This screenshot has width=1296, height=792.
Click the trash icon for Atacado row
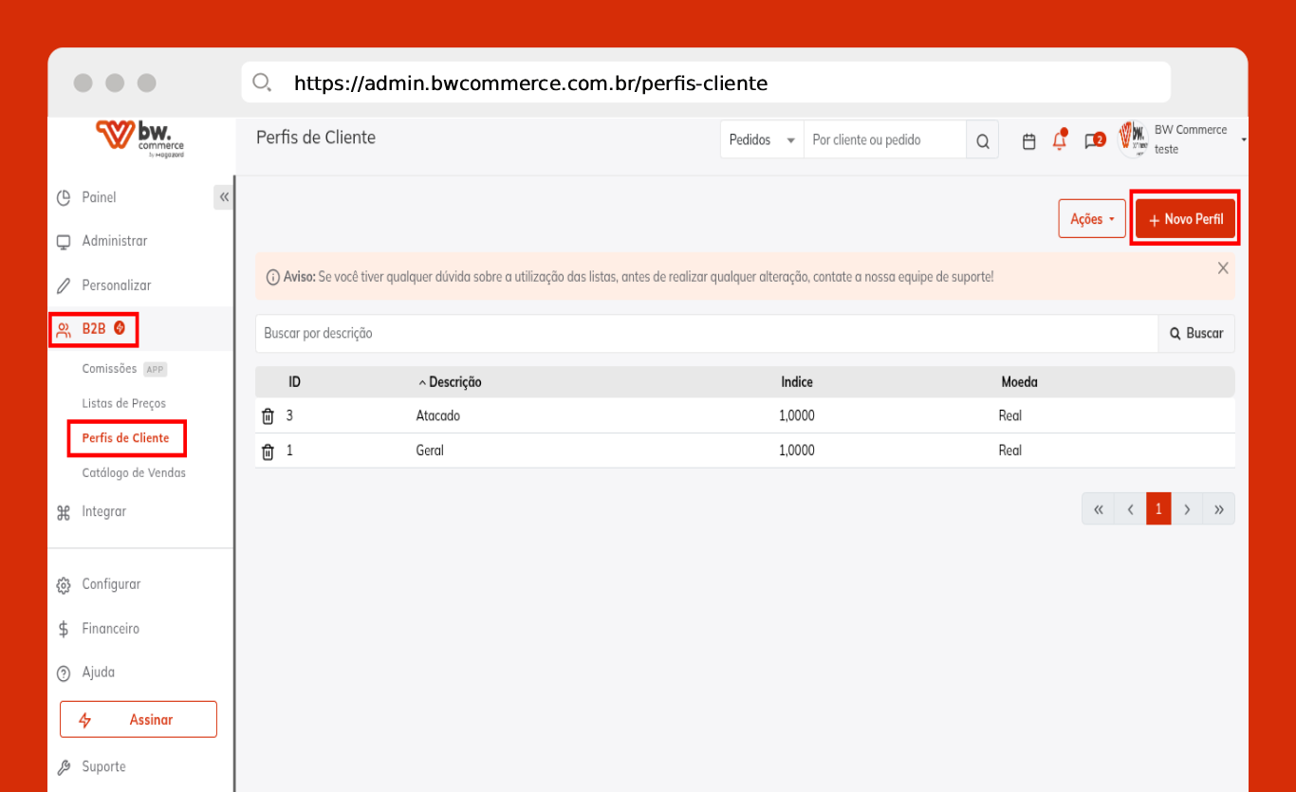click(268, 416)
